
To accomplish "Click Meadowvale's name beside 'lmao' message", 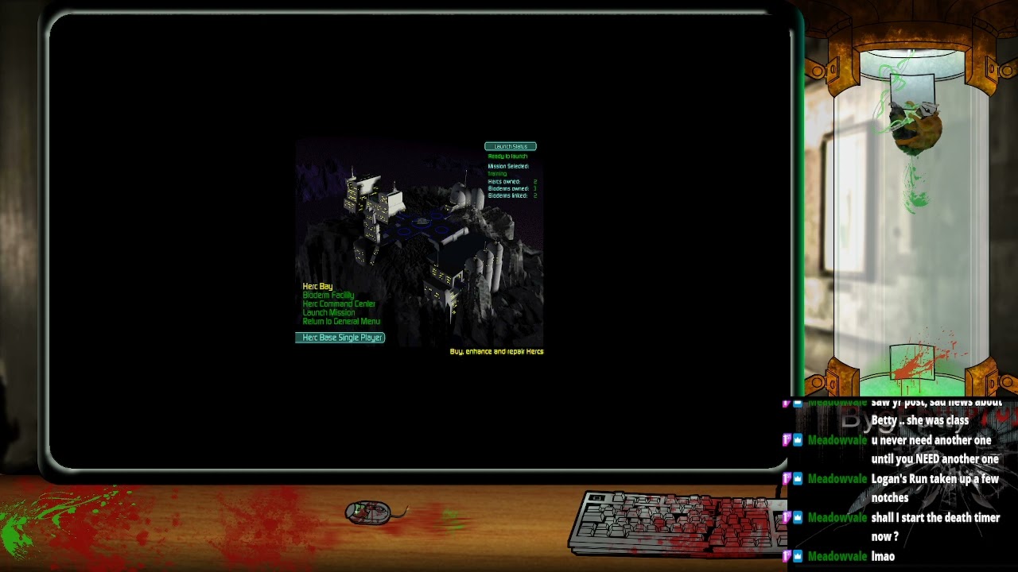I will click(837, 556).
